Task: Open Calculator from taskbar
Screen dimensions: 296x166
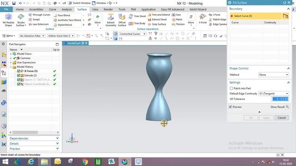Action: click(98, 162)
